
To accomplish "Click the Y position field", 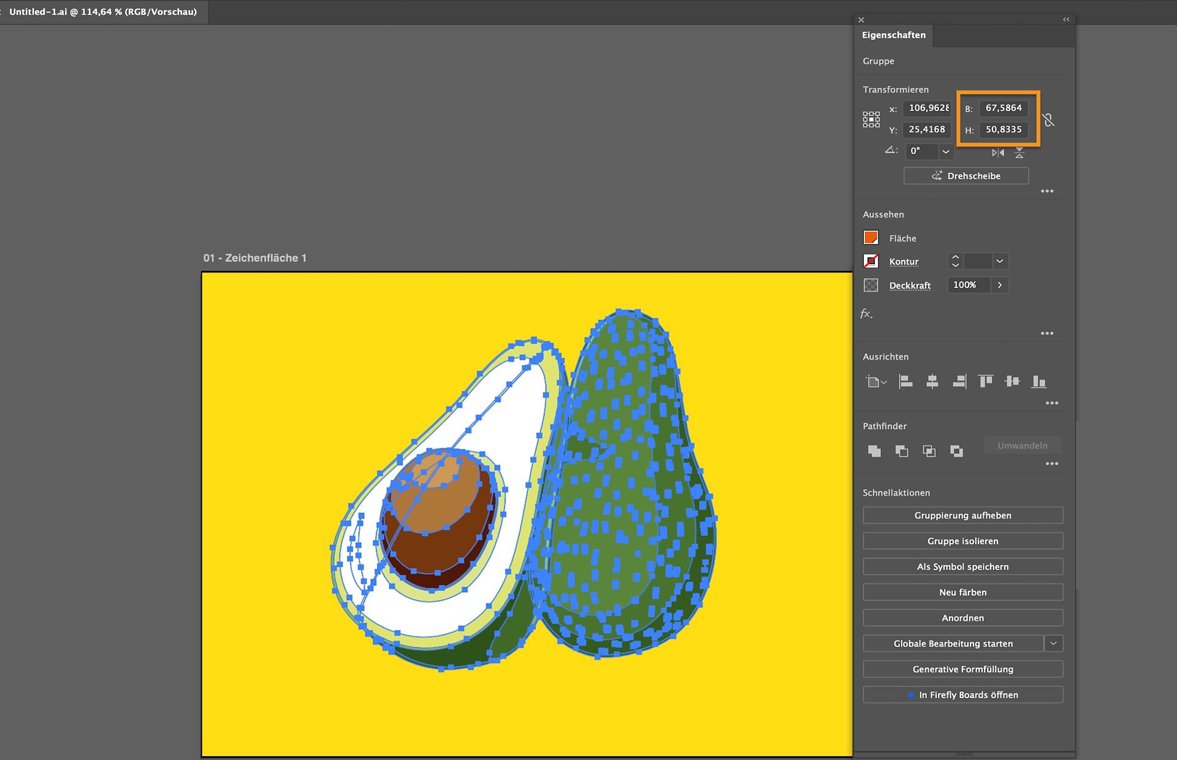I will click(x=927, y=129).
